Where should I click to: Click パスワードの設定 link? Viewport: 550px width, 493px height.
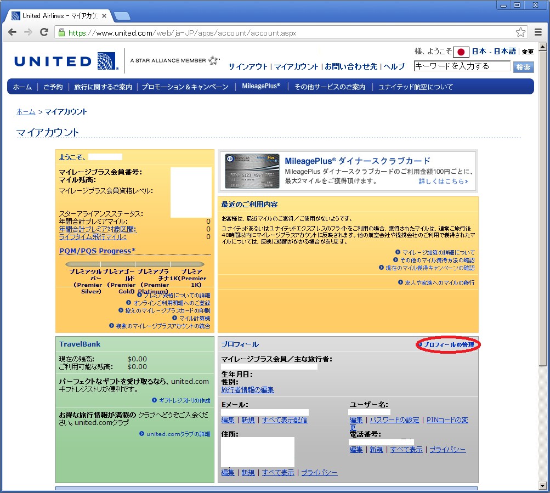pos(394,420)
